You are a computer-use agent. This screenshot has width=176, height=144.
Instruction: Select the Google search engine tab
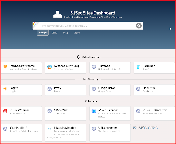[43, 33]
